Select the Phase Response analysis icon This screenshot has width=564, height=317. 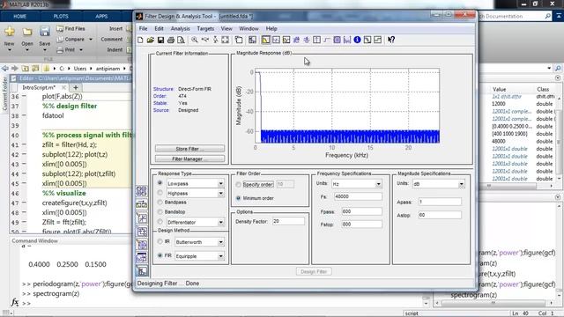pyautogui.click(x=276, y=40)
